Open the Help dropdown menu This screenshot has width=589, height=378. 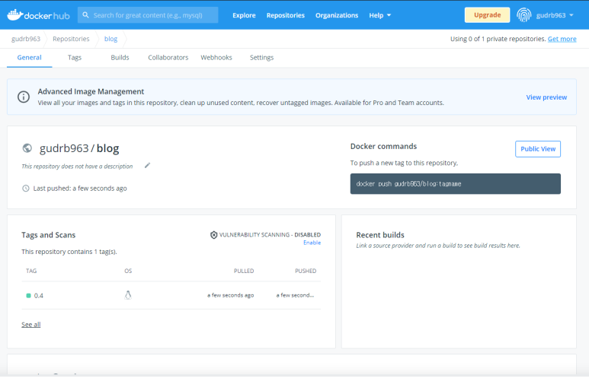tap(379, 15)
